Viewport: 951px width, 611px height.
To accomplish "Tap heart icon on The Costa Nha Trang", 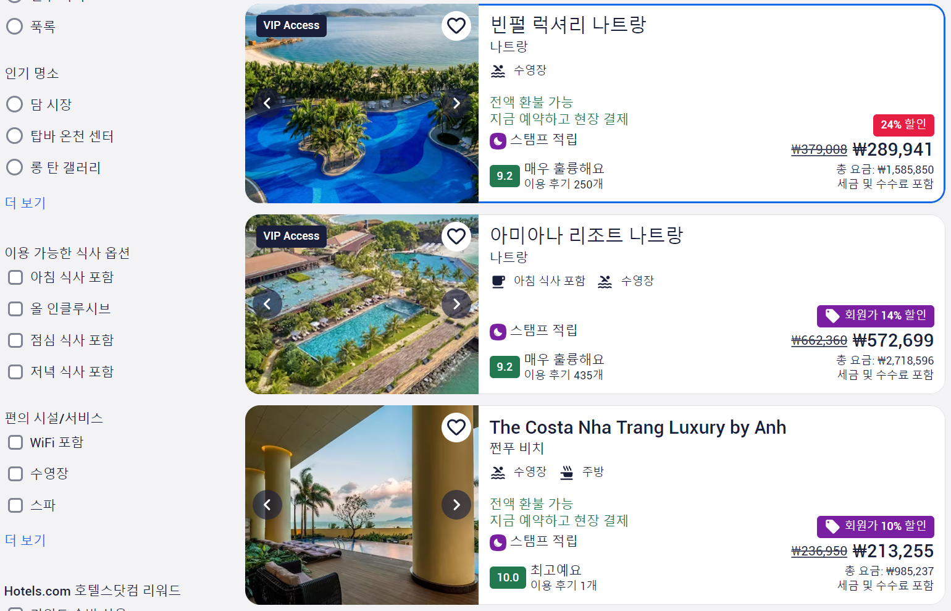I will pyautogui.click(x=456, y=428).
